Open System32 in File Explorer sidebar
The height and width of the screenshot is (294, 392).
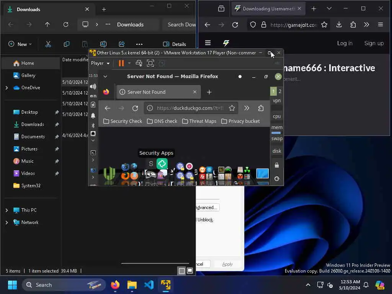pyautogui.click(x=31, y=186)
